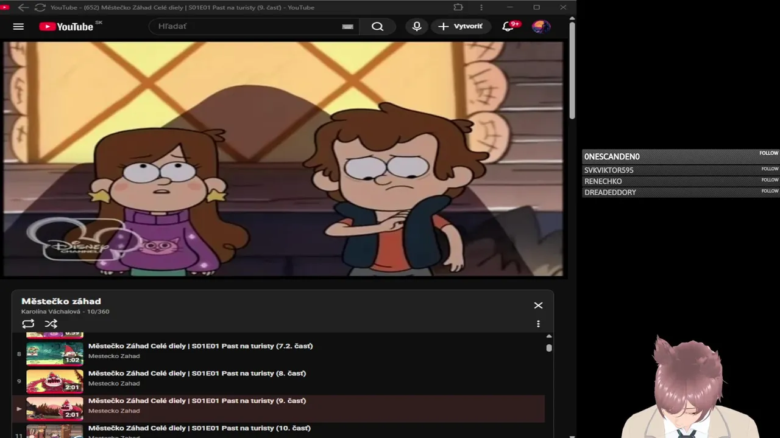
Task: Follow DREADEDDORY in the overlay
Action: pos(770,191)
